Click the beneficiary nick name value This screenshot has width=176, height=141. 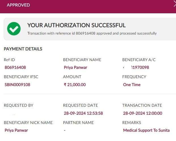click(x=16, y=130)
